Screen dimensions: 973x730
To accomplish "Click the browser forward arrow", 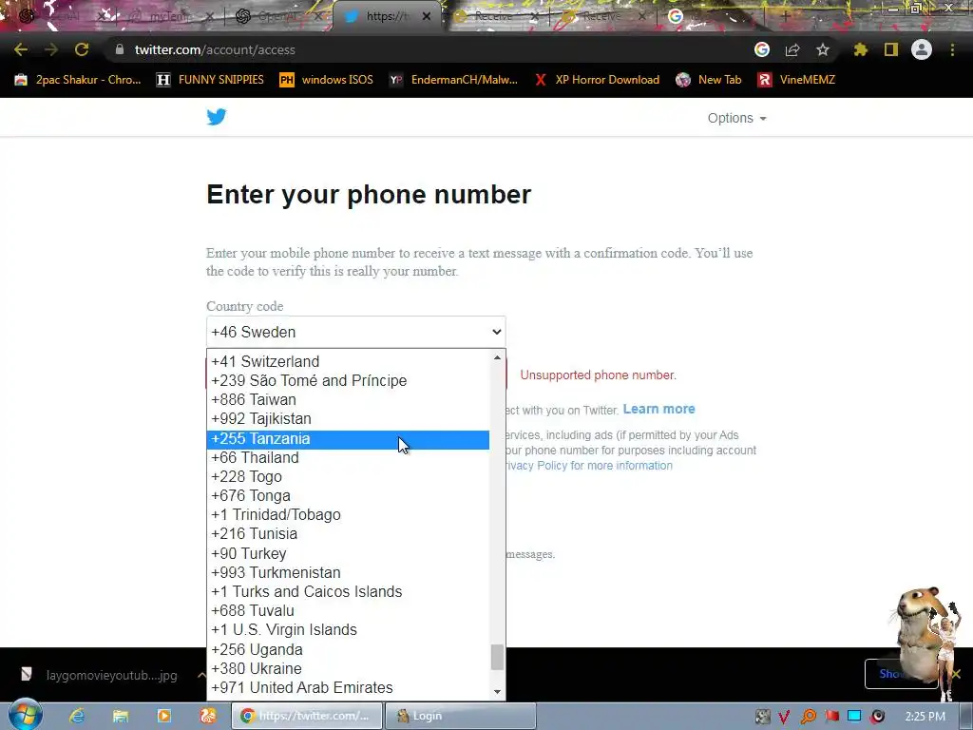I will pyautogui.click(x=51, y=49).
